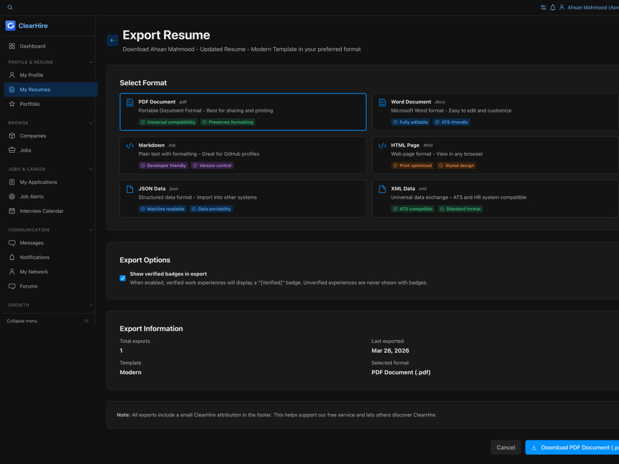619x464 pixels.
Task: Click the Job Alerts target icon
Action: (x=12, y=197)
